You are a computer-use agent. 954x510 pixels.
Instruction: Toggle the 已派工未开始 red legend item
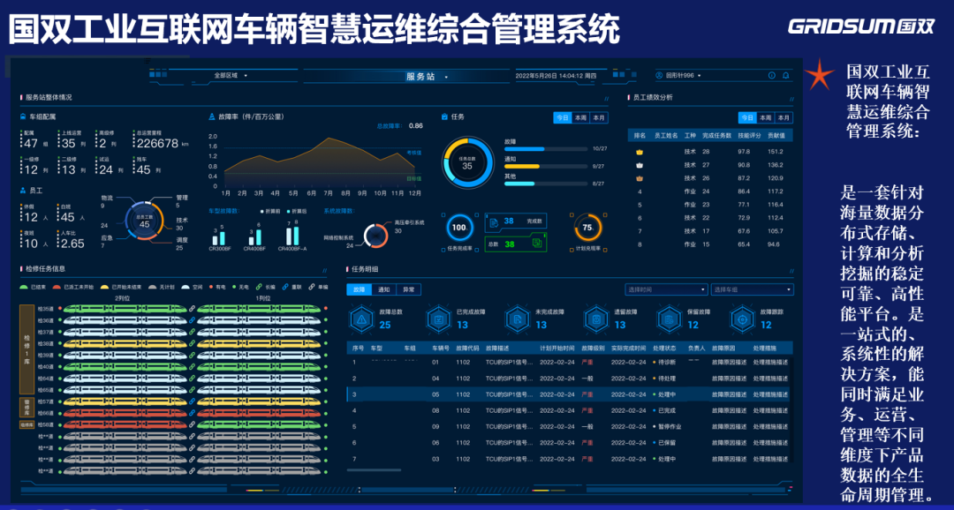click(73, 287)
